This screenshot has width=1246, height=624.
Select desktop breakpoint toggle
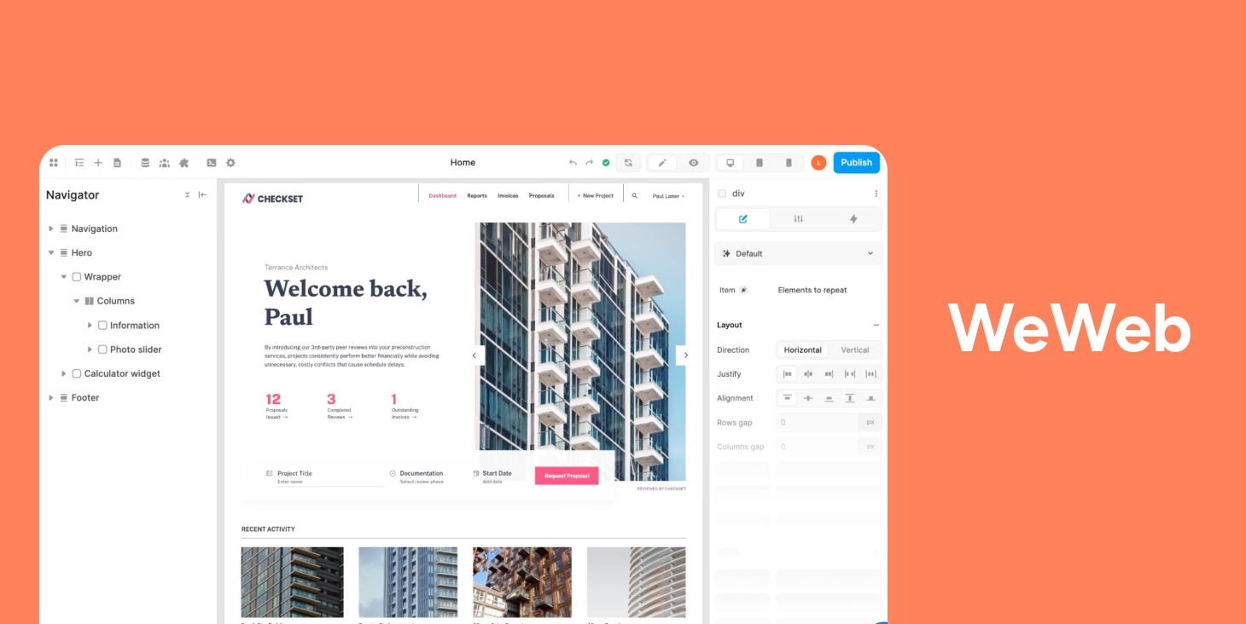pyautogui.click(x=730, y=162)
